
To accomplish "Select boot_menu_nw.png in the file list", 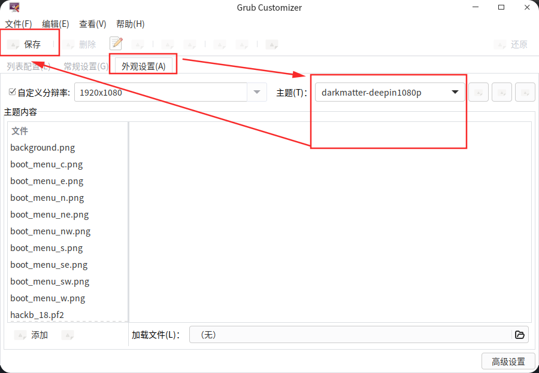I will [x=68, y=231].
